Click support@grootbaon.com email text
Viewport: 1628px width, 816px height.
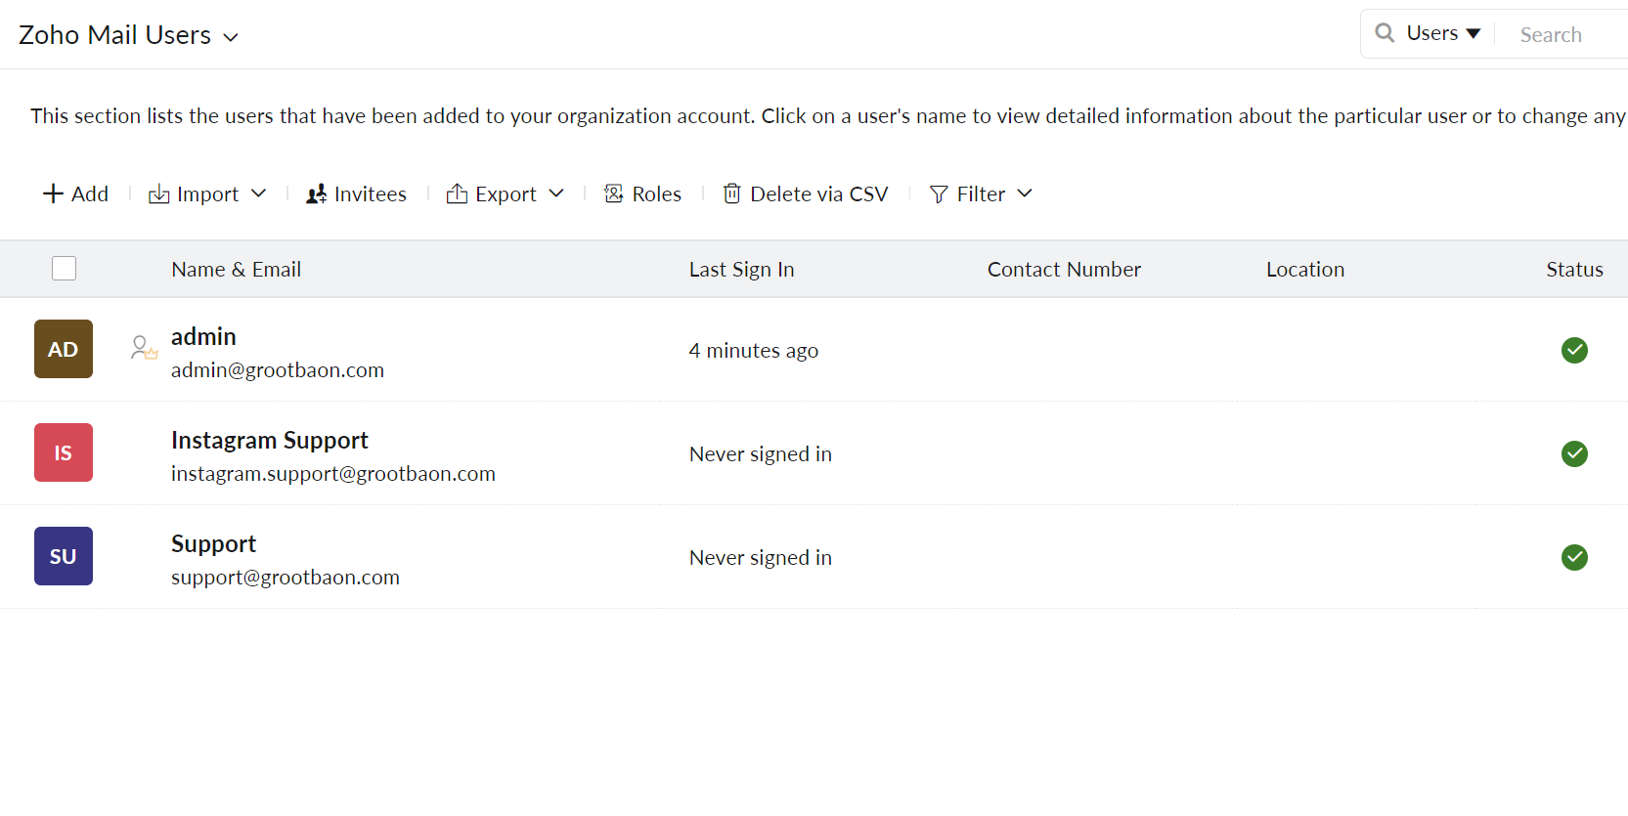(286, 578)
